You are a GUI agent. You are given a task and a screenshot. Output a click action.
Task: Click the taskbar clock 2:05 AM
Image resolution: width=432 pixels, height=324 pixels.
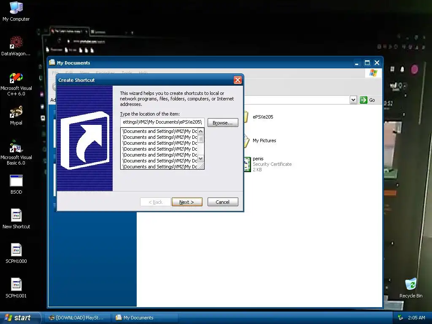point(416,318)
